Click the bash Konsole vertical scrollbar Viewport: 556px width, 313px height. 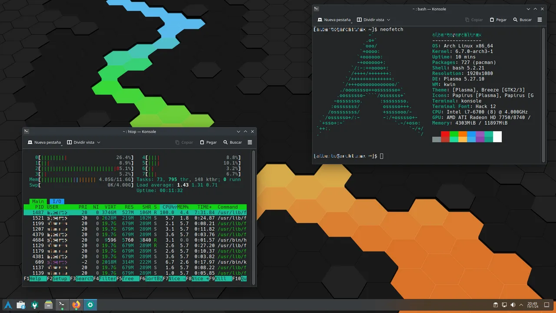pos(544,94)
